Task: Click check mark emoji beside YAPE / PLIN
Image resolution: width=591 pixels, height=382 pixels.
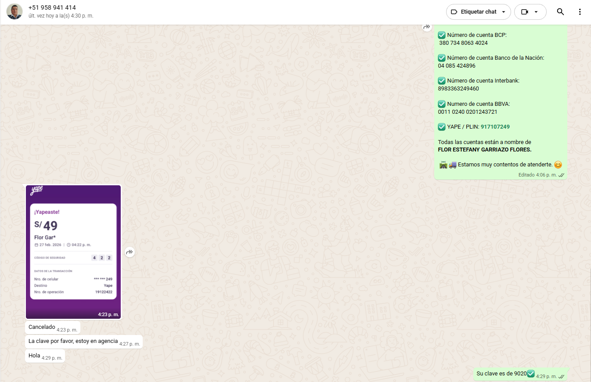Action: (x=442, y=127)
